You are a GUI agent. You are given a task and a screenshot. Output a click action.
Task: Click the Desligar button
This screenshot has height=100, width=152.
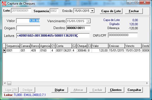(x=27, y=90)
